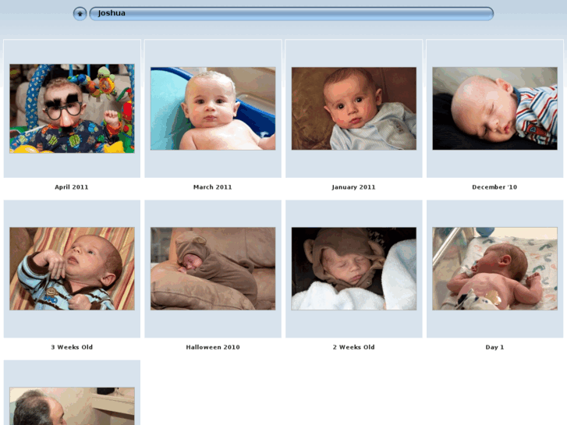Open the January 2011 album photo
The image size is (567, 425).
click(353, 108)
